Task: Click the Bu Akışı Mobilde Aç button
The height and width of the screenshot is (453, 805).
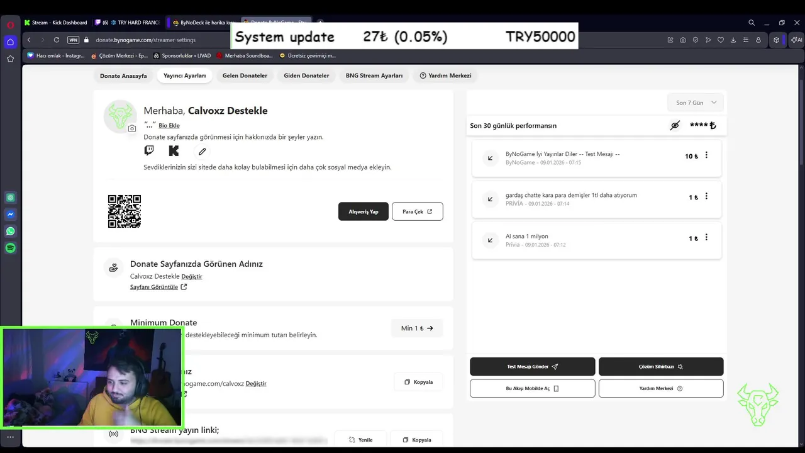Action: pos(533,388)
